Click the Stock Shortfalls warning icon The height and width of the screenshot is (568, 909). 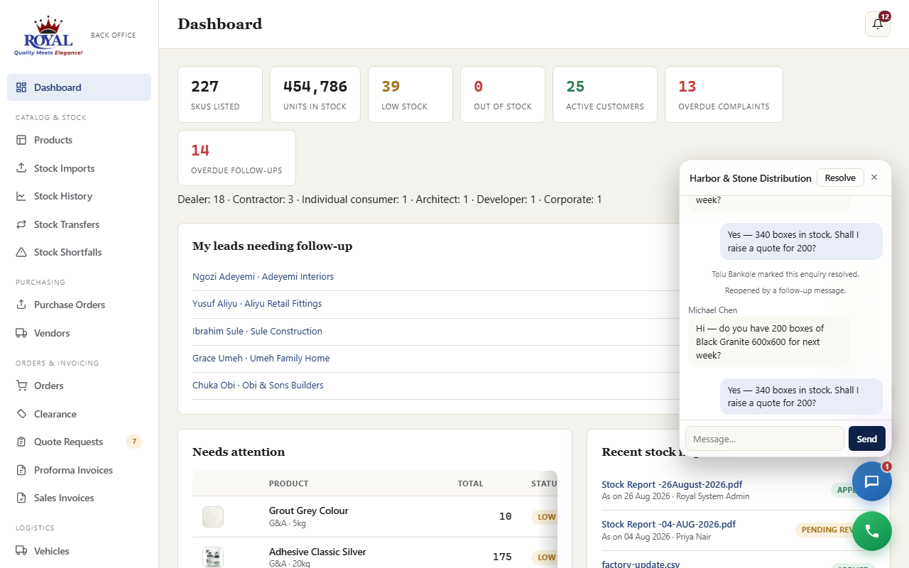(21, 252)
